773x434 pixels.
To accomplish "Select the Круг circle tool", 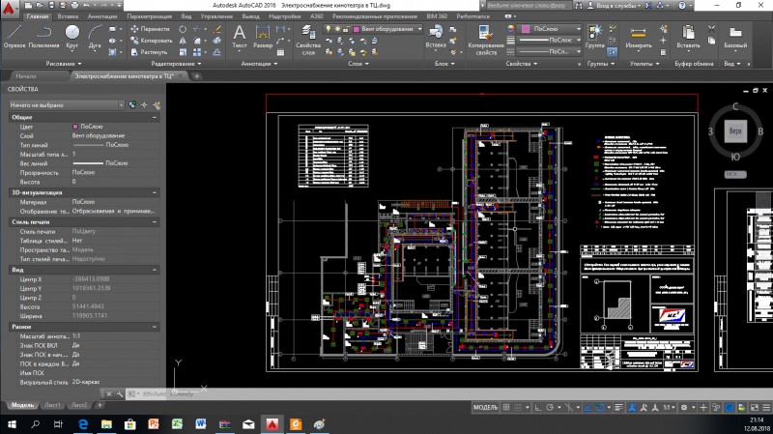I will (72, 37).
